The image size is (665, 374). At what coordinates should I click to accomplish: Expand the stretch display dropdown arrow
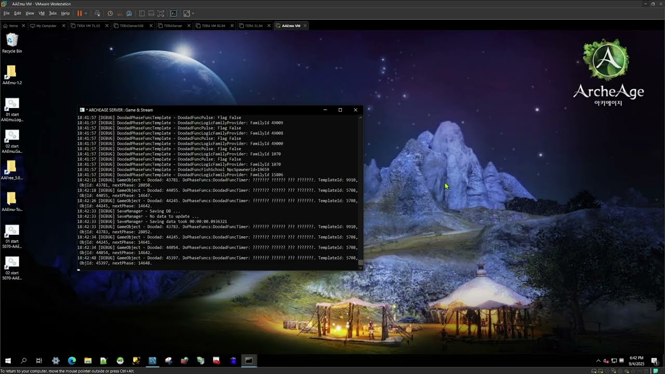(193, 13)
